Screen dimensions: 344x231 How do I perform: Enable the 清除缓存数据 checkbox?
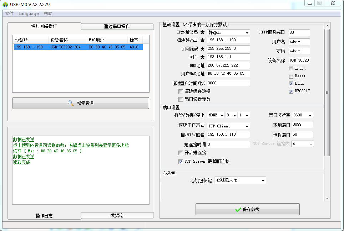pos(181,91)
